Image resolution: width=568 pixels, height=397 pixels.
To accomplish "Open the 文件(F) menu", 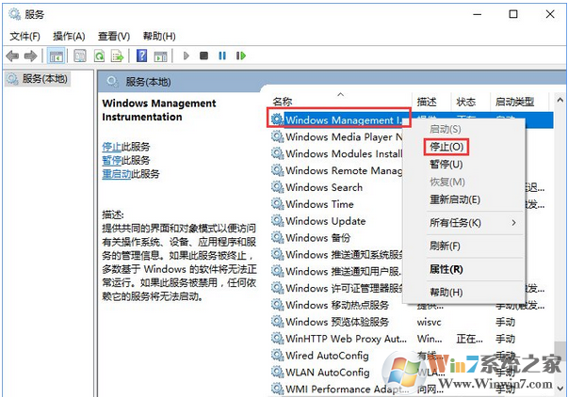I will click(x=24, y=36).
